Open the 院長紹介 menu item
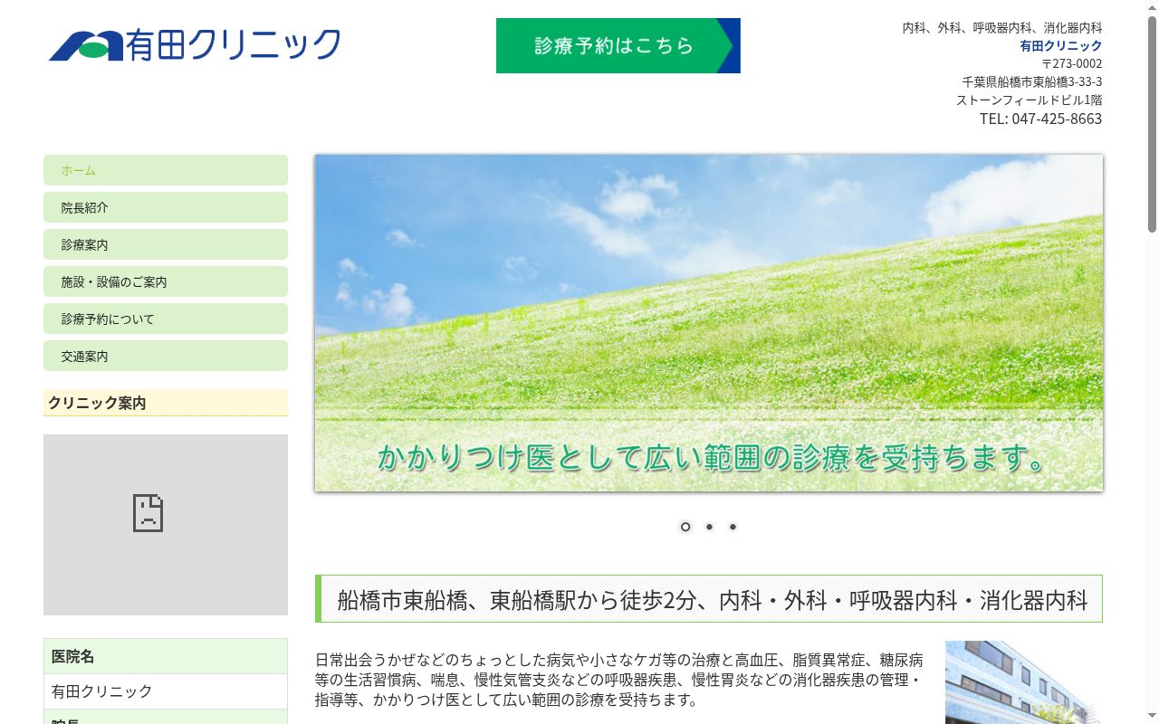Screen dimensions: 1159x724 click(166, 207)
